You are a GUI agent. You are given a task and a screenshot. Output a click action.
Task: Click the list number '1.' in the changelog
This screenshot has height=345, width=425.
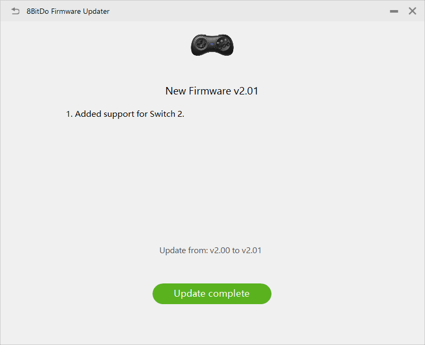(70, 114)
